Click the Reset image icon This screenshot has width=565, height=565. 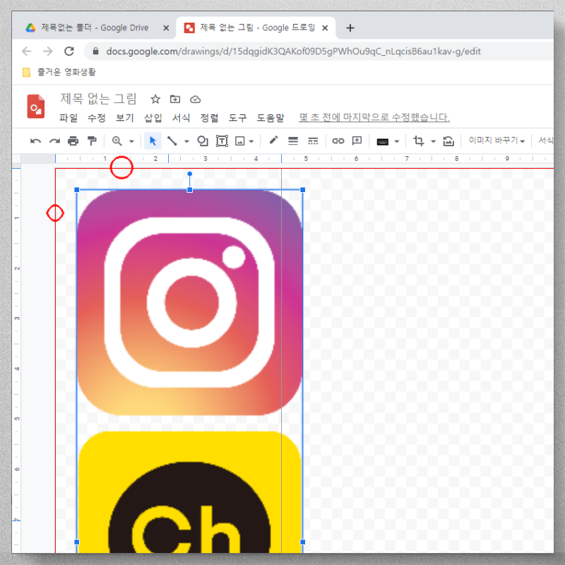tap(448, 141)
